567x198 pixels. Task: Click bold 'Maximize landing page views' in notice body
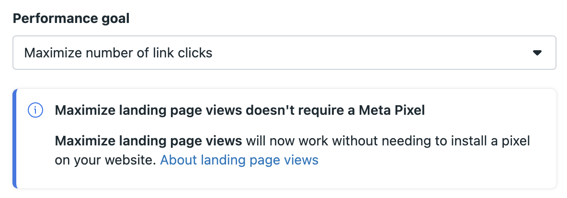[x=148, y=141]
